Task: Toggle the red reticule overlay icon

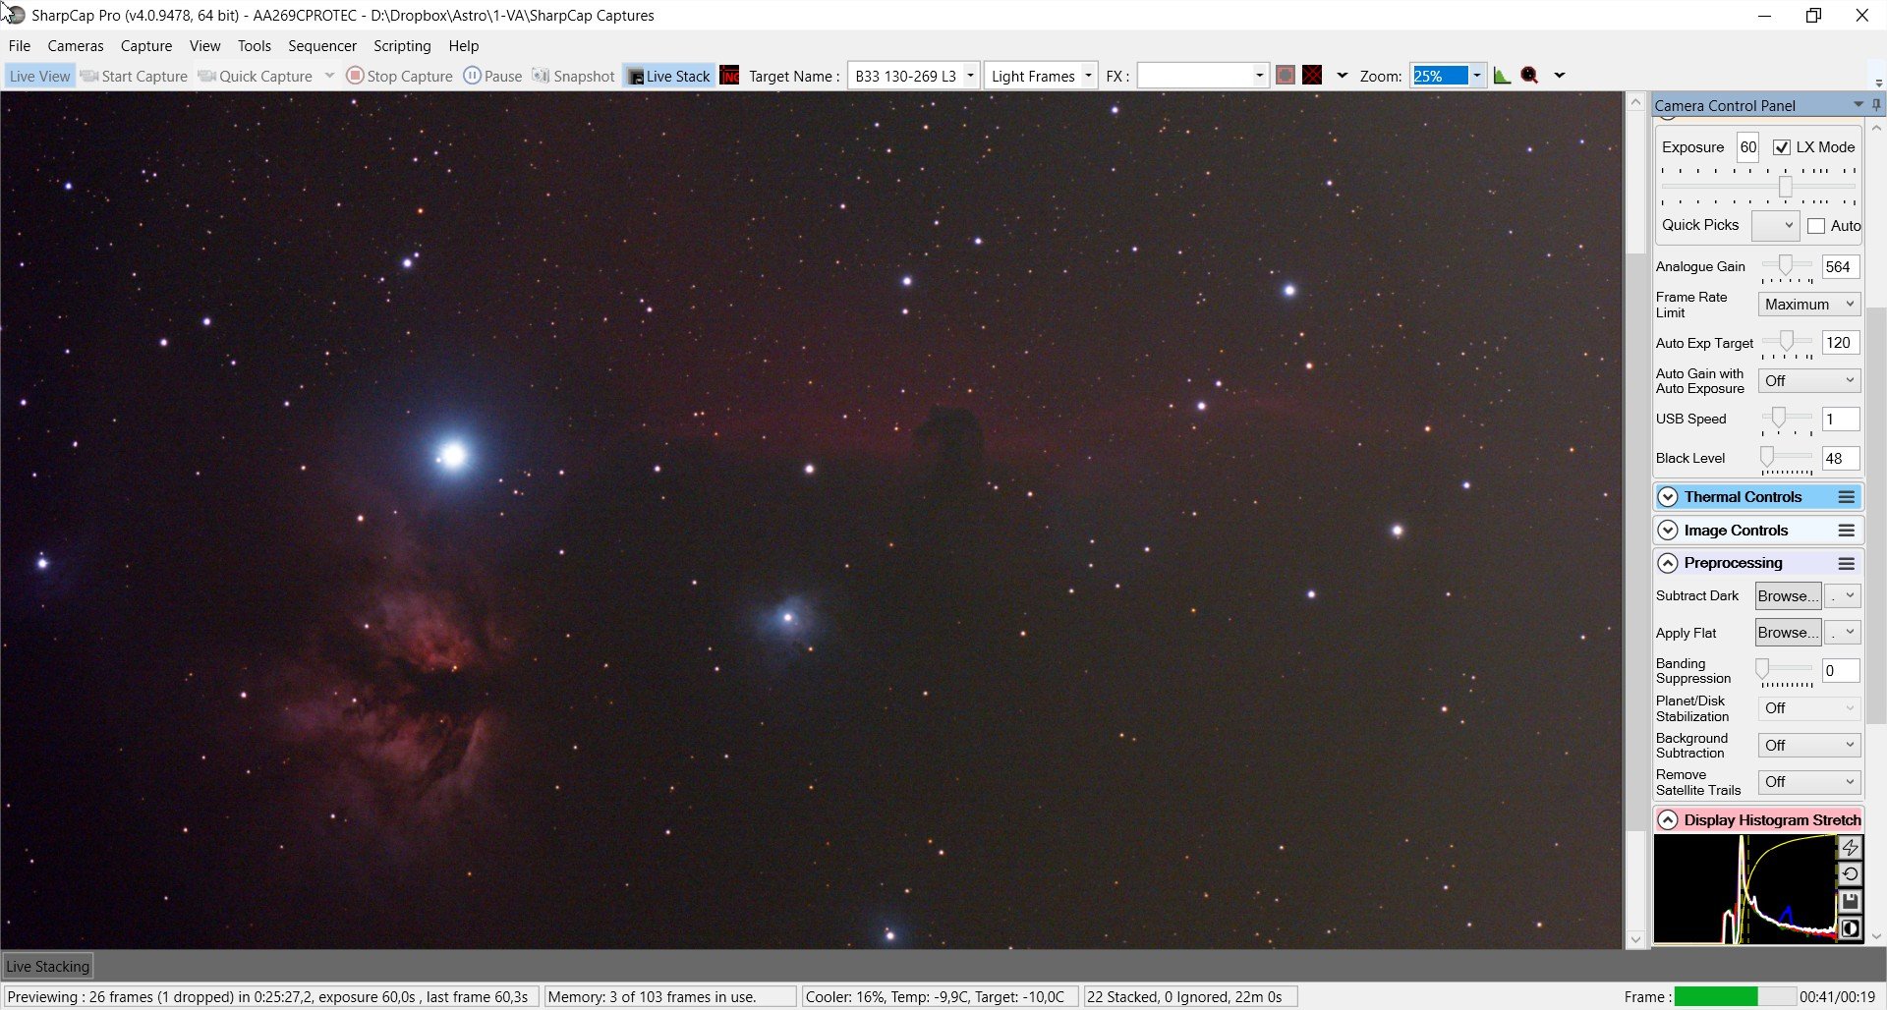Action: (1312, 76)
